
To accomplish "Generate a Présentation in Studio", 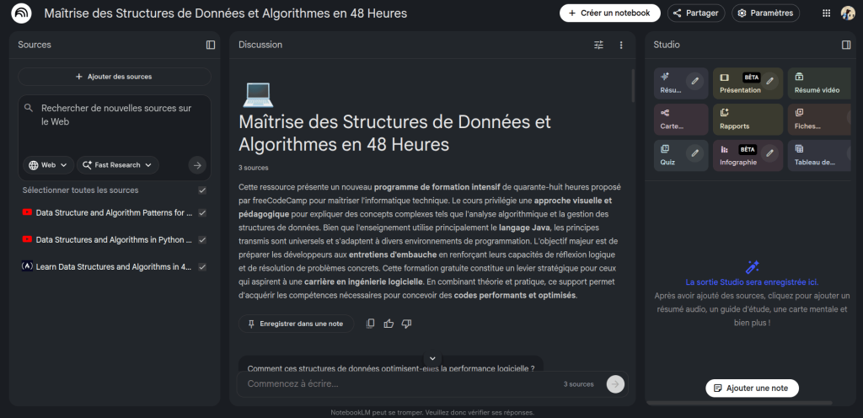I will click(x=748, y=83).
